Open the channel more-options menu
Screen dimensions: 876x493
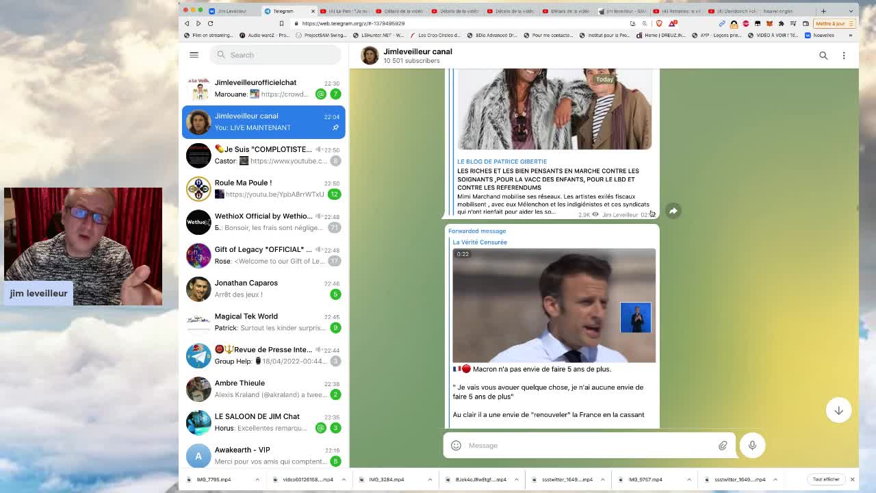[x=844, y=55]
